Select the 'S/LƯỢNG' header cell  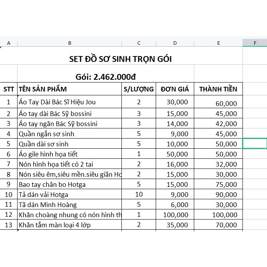pyautogui.click(x=139, y=89)
